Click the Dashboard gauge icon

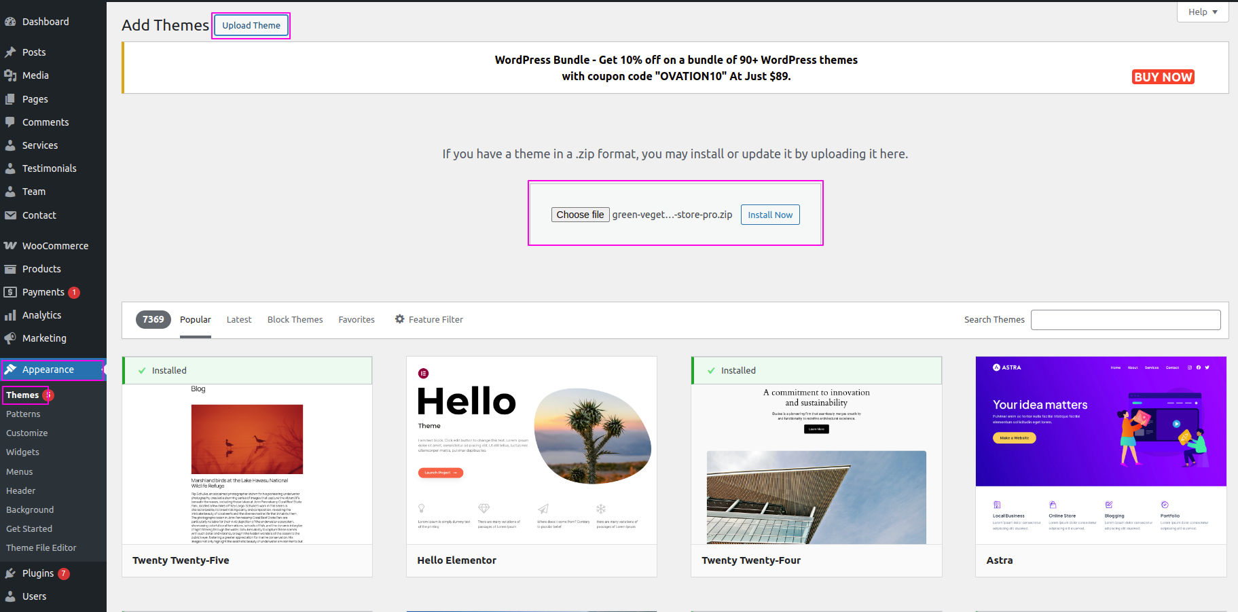click(x=10, y=22)
